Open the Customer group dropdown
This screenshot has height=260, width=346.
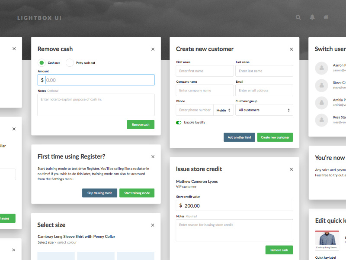coord(264,110)
